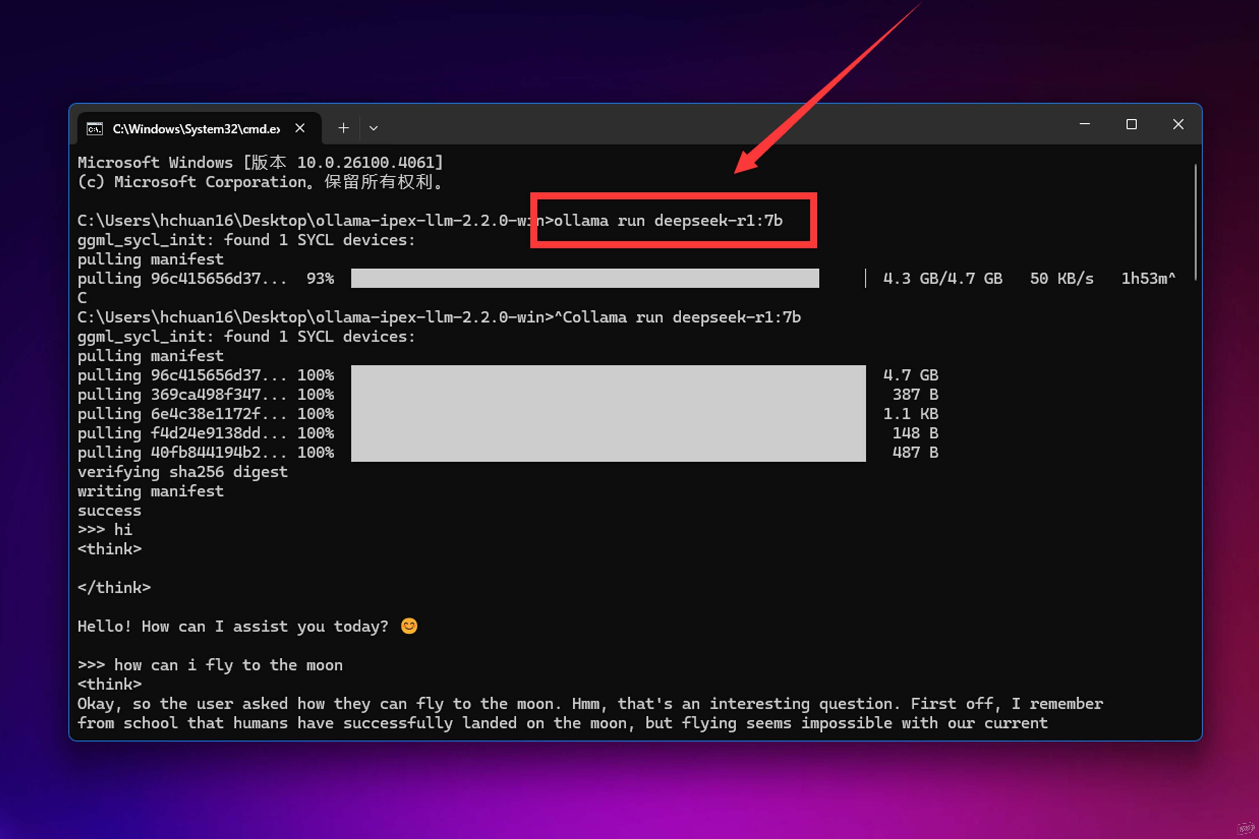The height and width of the screenshot is (839, 1259).
Task: Click the '387 B' size value
Action: 915,394
